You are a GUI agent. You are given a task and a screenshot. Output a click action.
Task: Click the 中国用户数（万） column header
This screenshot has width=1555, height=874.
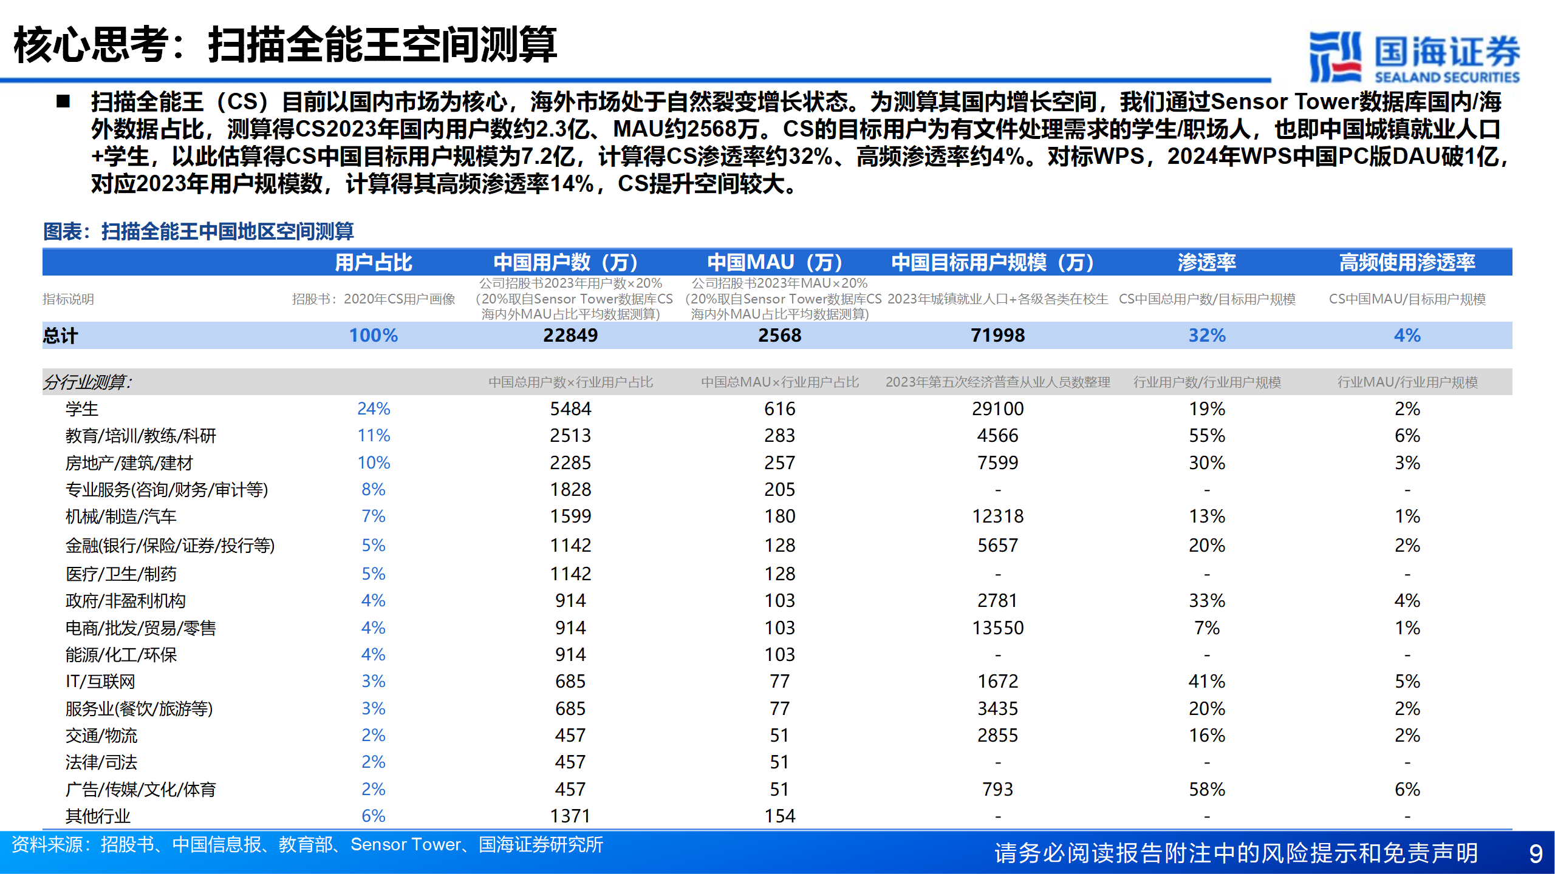(x=570, y=262)
